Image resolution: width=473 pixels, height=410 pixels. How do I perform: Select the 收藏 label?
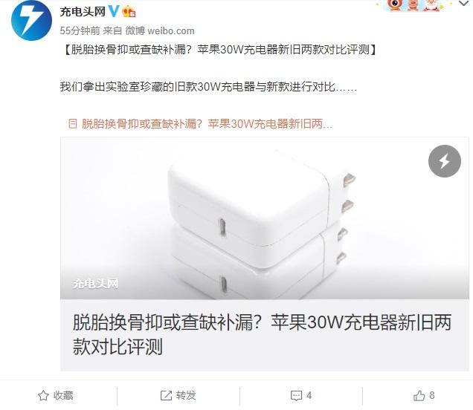click(63, 396)
